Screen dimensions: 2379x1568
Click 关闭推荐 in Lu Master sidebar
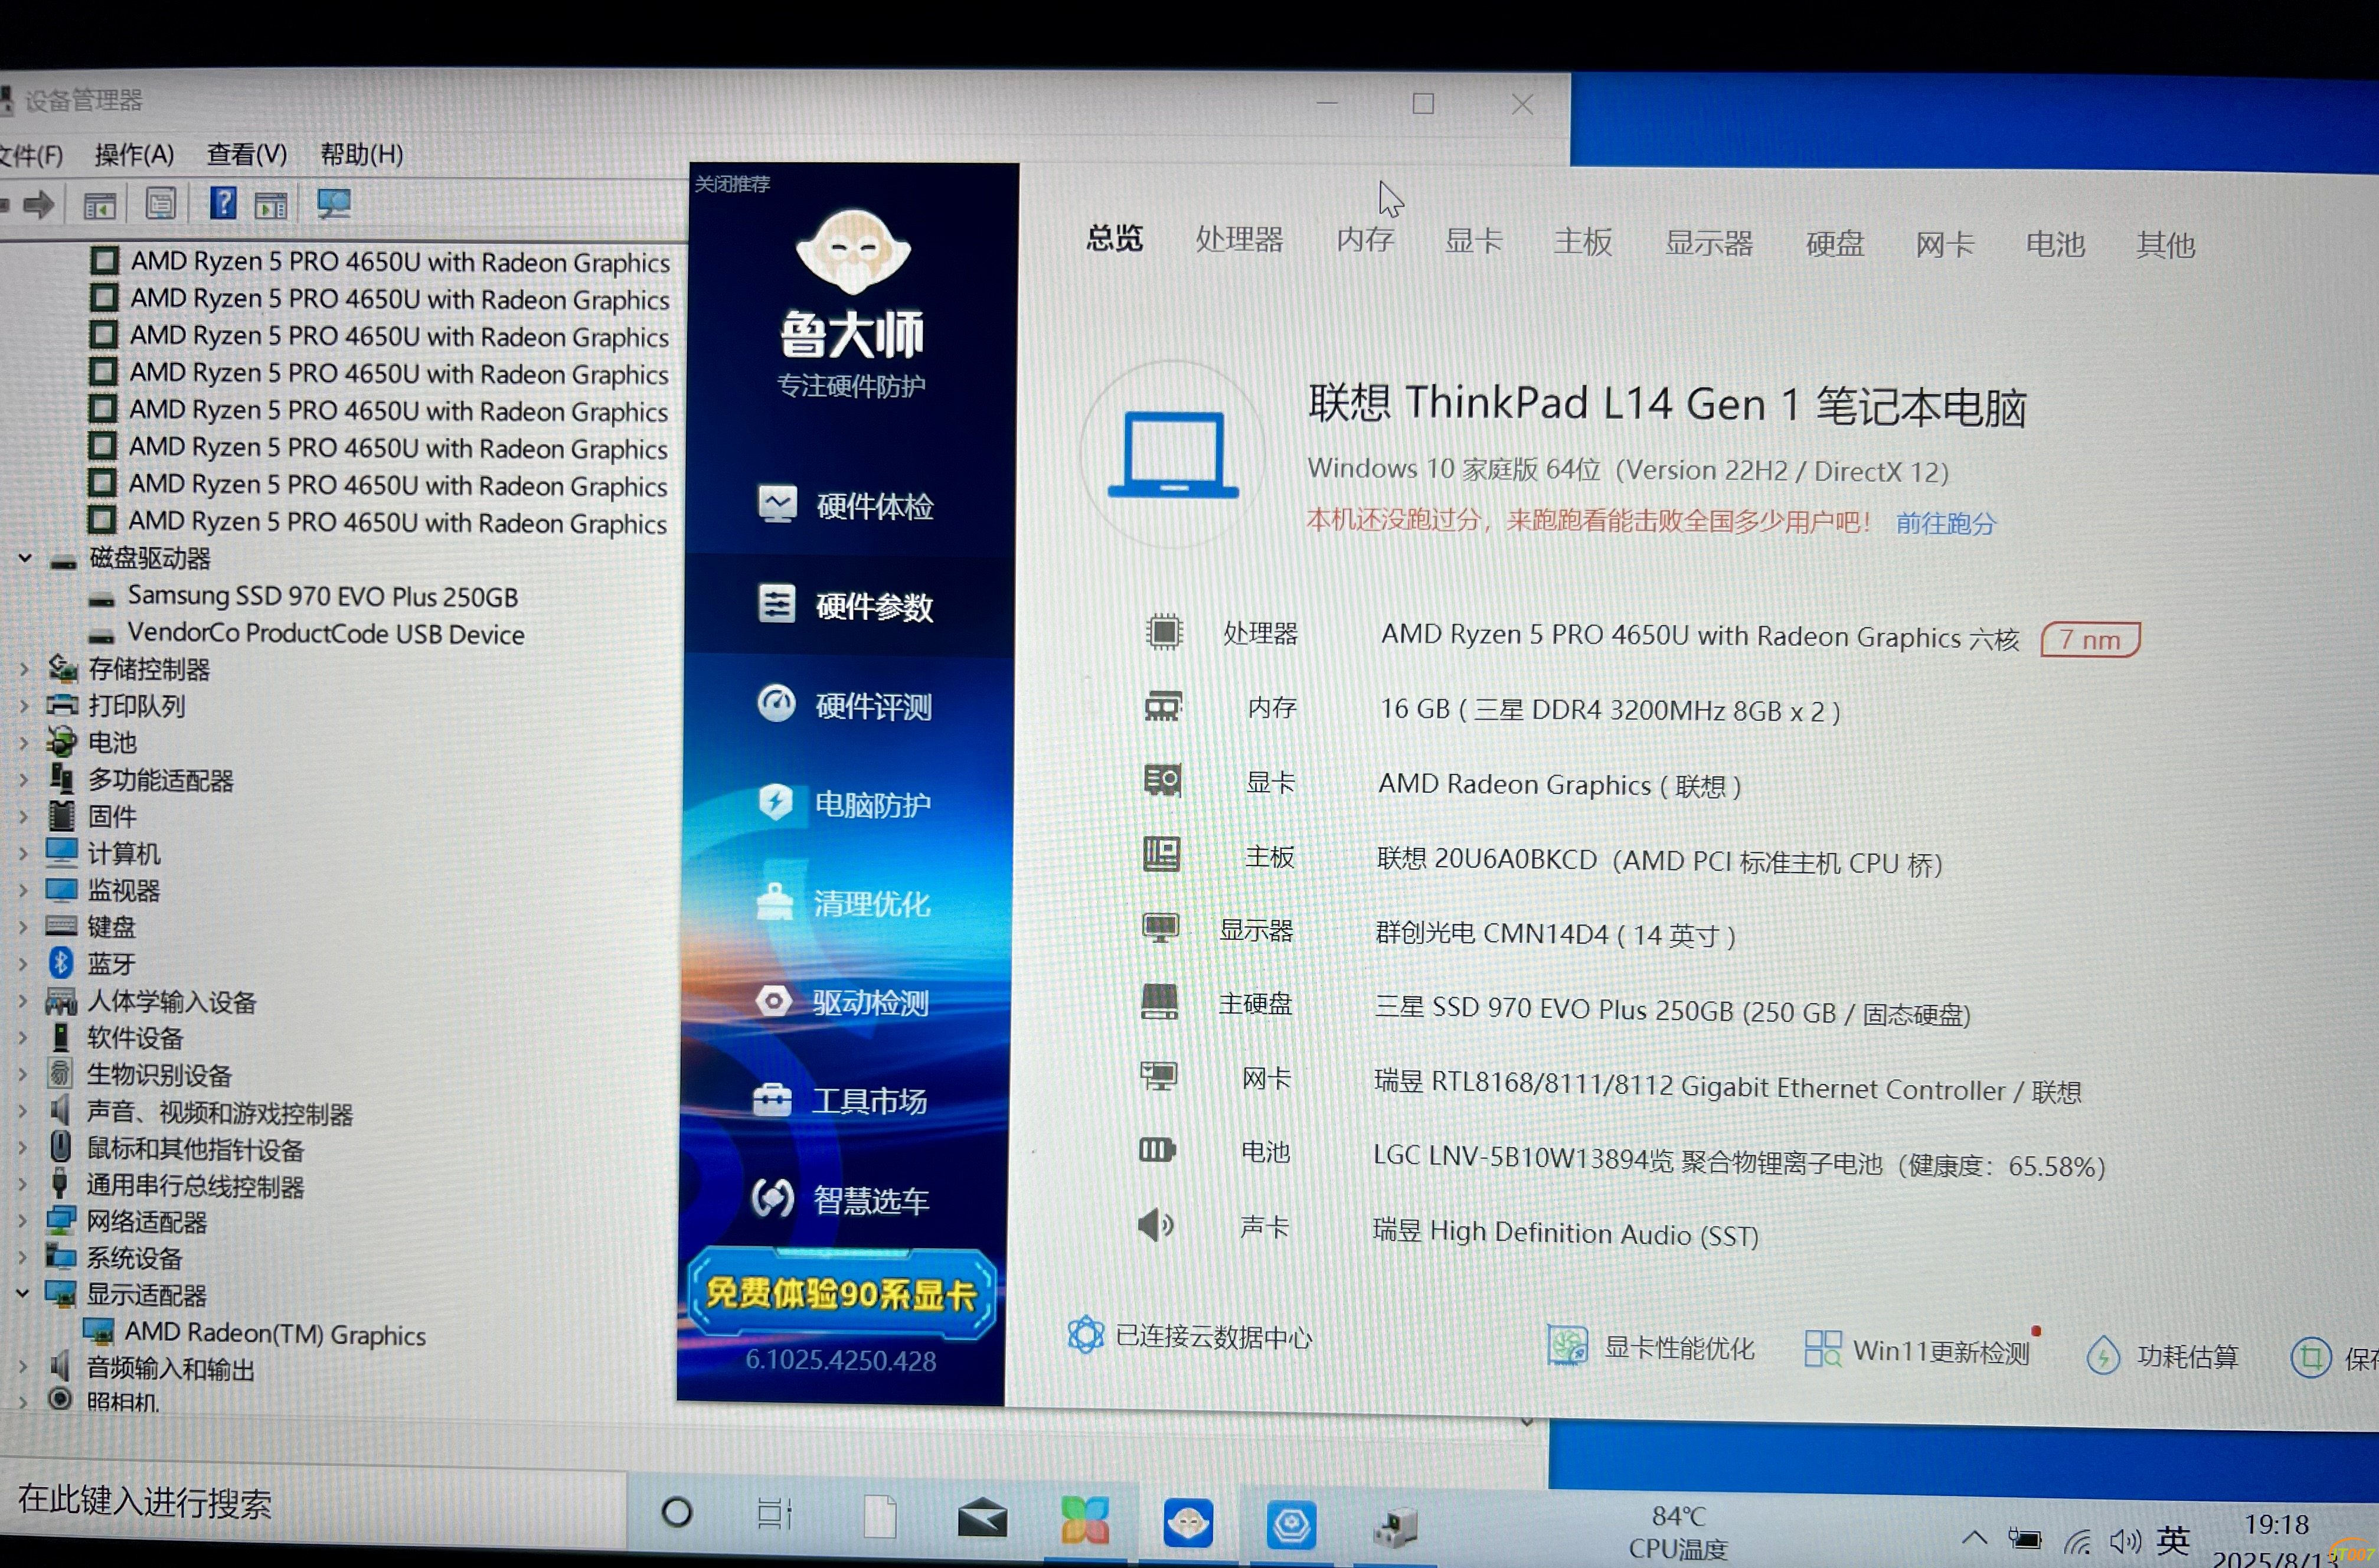tap(732, 184)
